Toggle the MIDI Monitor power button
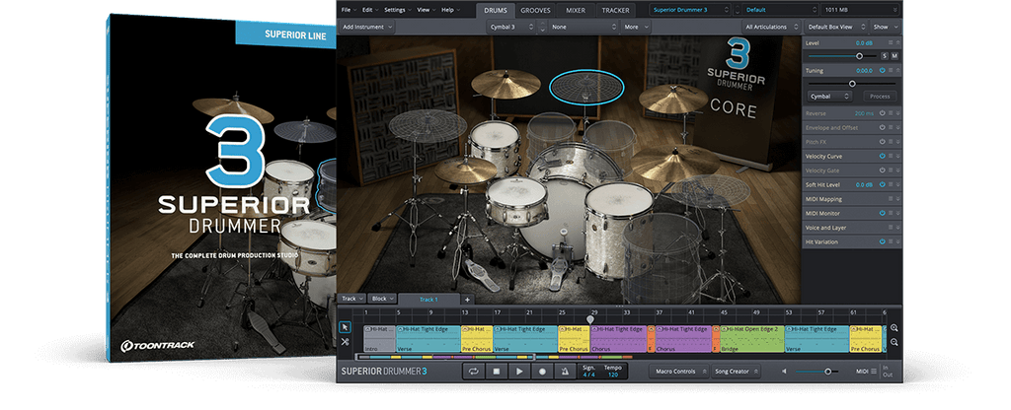1011x410 pixels. [x=882, y=213]
